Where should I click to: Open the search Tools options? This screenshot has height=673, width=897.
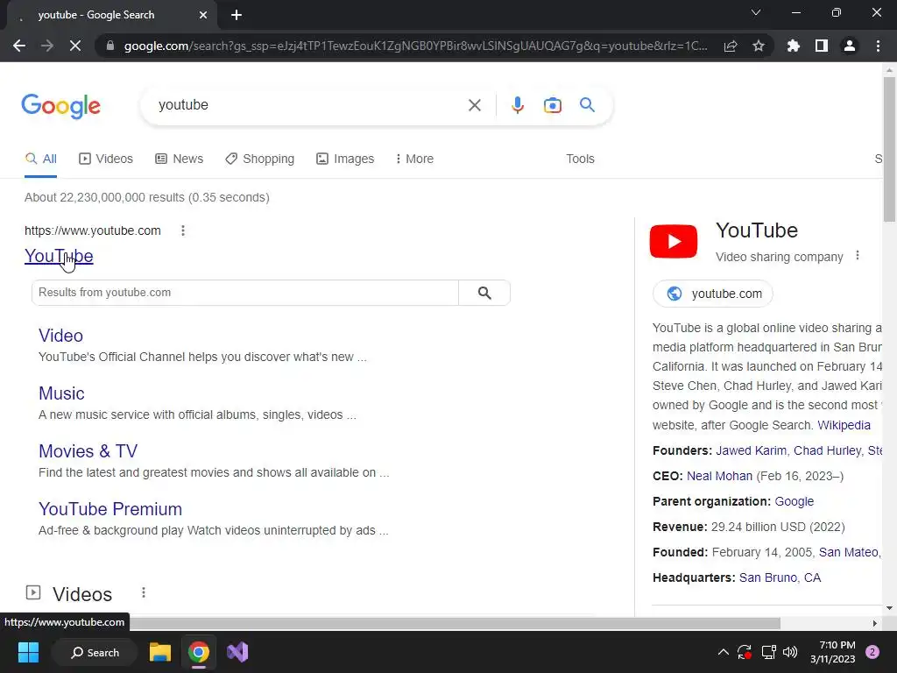click(580, 159)
